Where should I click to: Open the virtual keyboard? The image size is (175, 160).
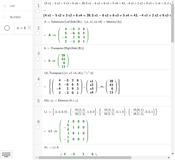coord(6,155)
